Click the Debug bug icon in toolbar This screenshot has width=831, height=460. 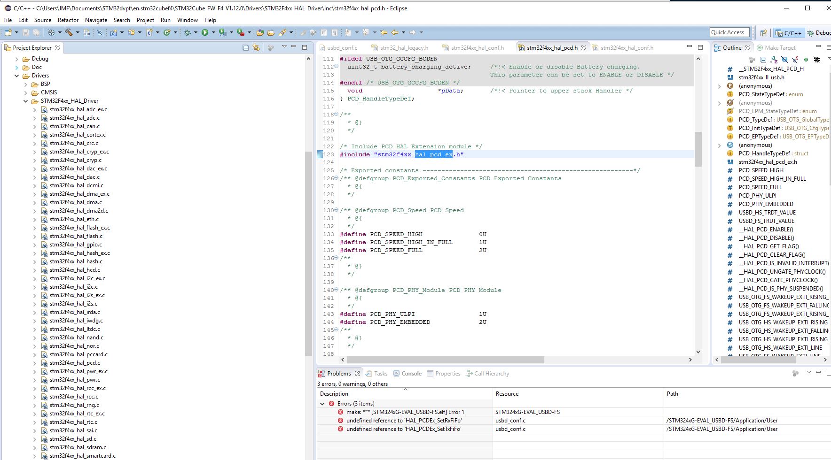point(187,32)
